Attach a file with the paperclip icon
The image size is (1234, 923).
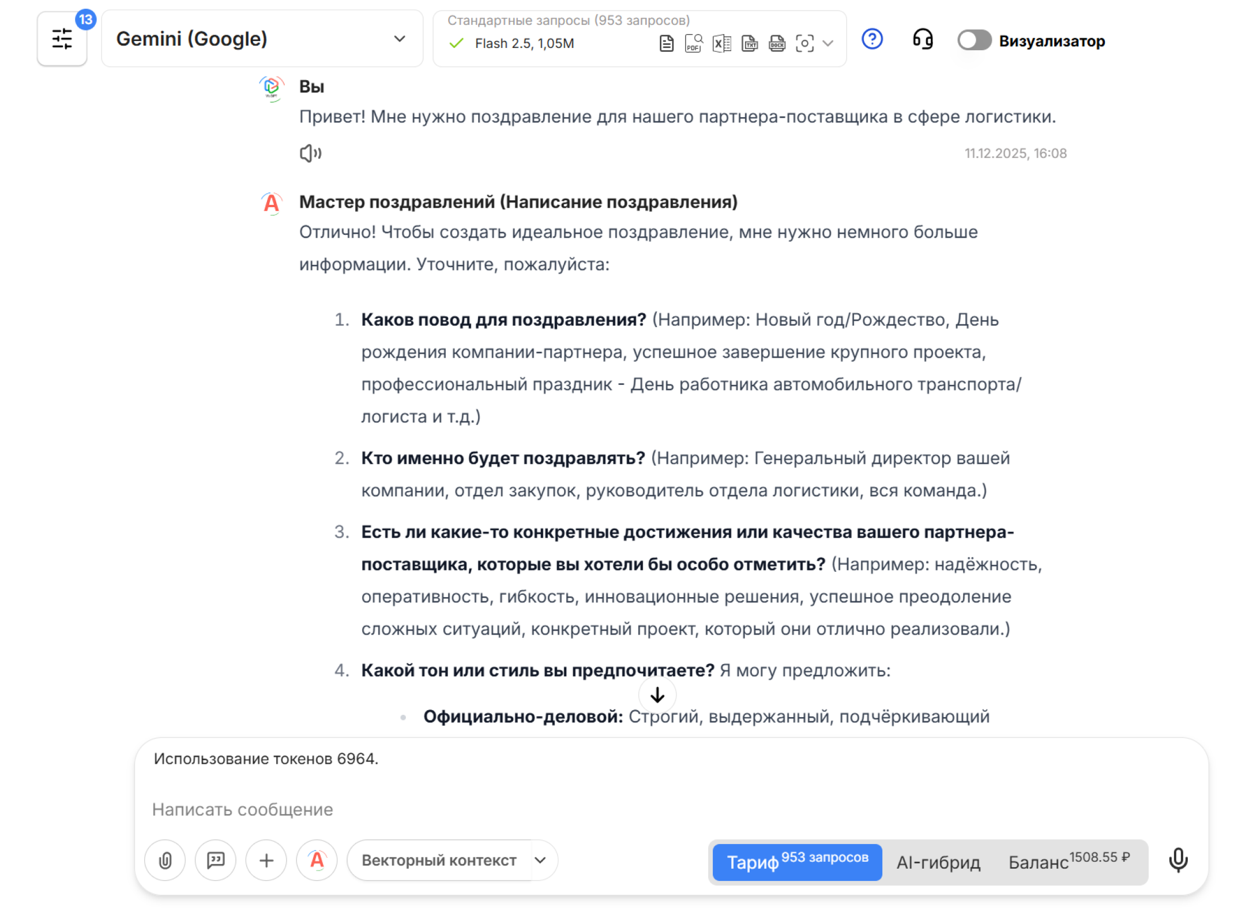(x=165, y=860)
